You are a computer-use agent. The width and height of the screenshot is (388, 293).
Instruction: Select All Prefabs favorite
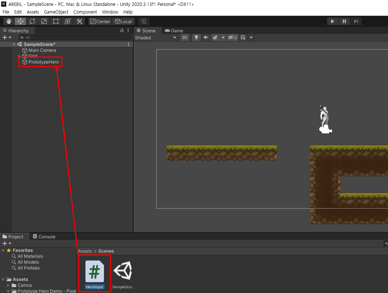point(26,268)
